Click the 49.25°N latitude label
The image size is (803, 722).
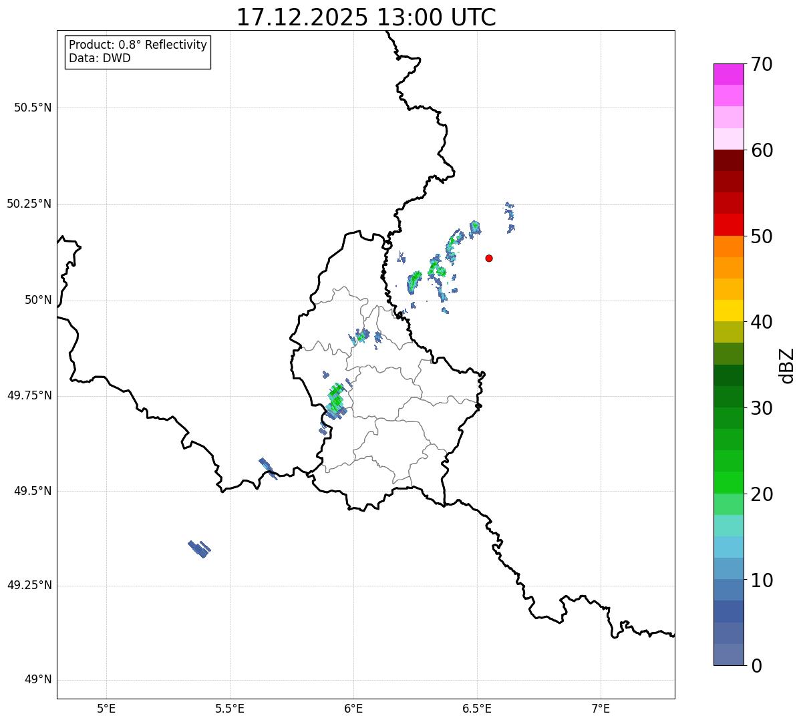[x=29, y=585]
